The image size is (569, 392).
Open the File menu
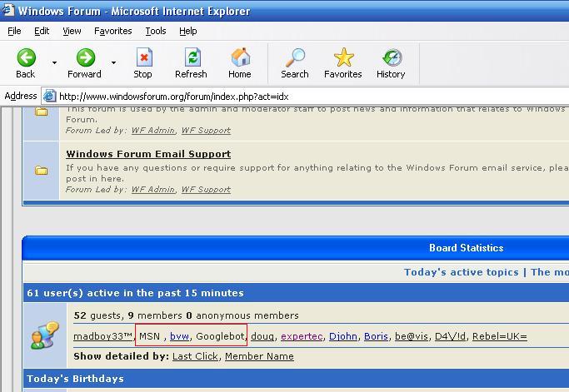pyautogui.click(x=14, y=31)
